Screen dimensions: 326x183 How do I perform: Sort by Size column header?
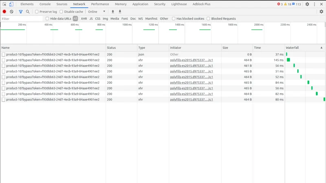pos(237,48)
